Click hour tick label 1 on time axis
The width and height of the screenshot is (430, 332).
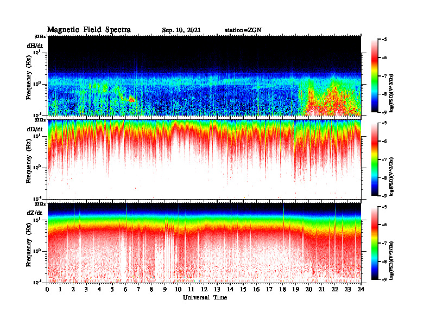pyautogui.click(x=60, y=290)
